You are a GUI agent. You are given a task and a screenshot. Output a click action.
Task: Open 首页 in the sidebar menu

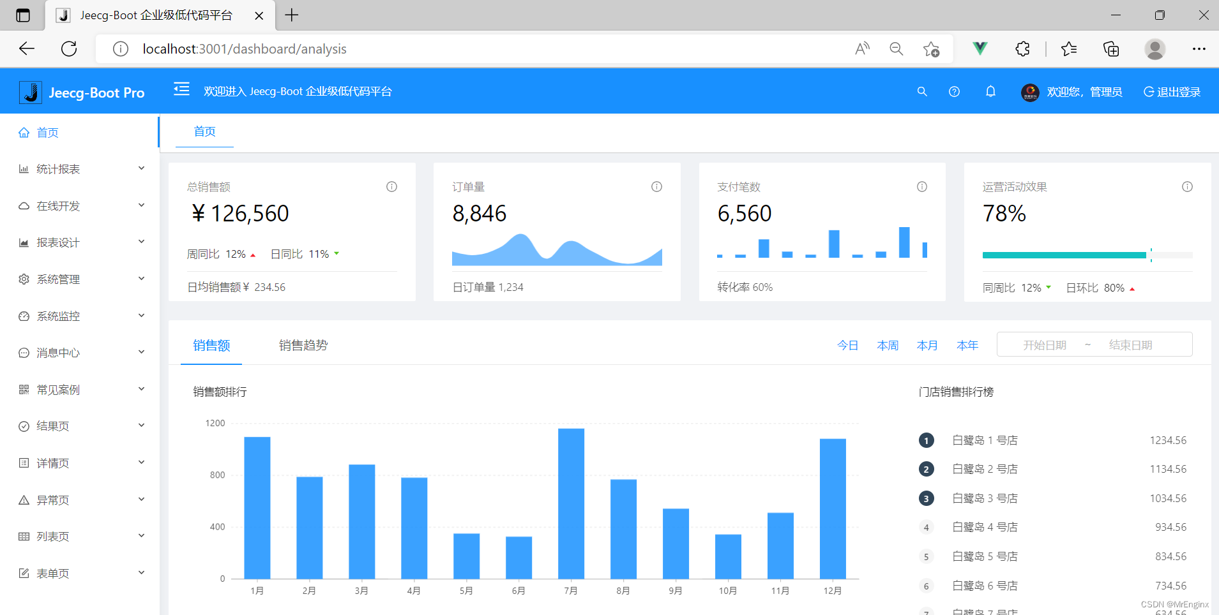[x=79, y=132]
